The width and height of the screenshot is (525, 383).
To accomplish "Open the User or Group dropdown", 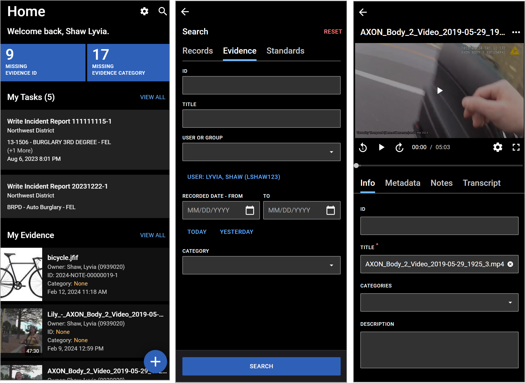I will (x=331, y=152).
